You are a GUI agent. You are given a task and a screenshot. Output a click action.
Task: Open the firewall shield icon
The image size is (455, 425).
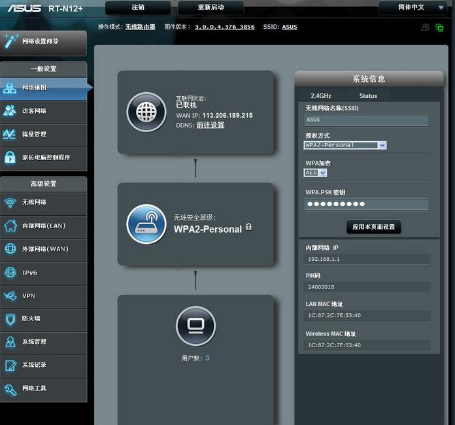pyautogui.click(x=10, y=319)
